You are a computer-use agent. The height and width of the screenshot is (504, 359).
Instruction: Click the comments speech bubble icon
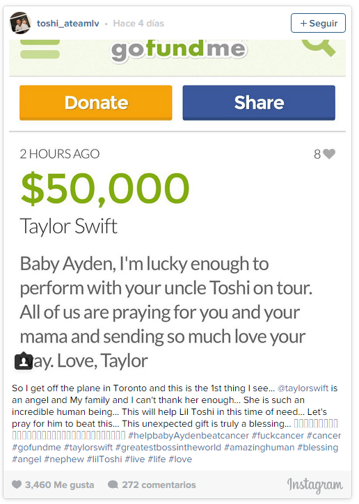[x=113, y=485]
